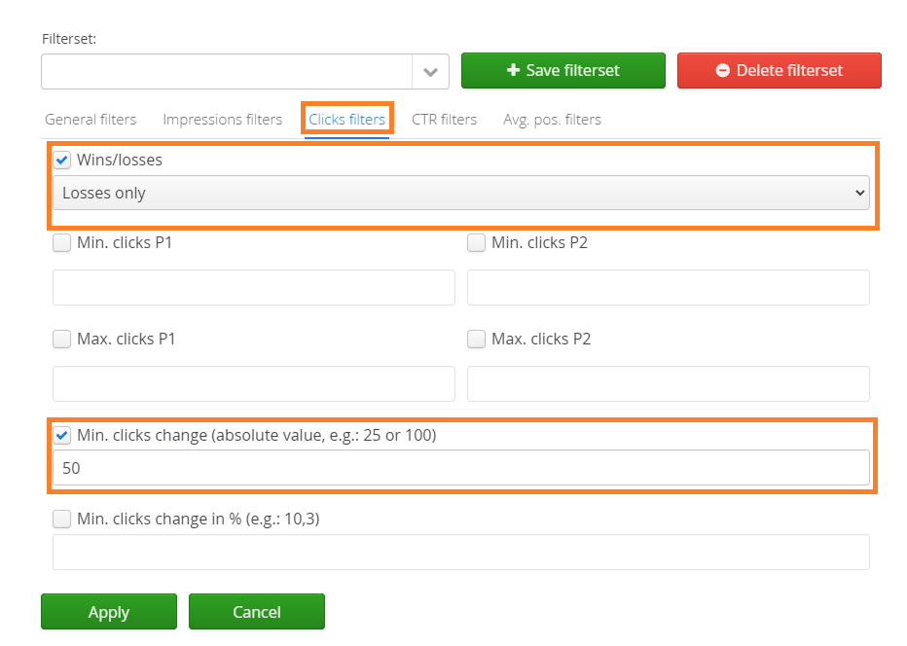Disable the Min. clicks change absolute checkbox
Image resolution: width=907 pixels, height=646 pixels.
[62, 435]
